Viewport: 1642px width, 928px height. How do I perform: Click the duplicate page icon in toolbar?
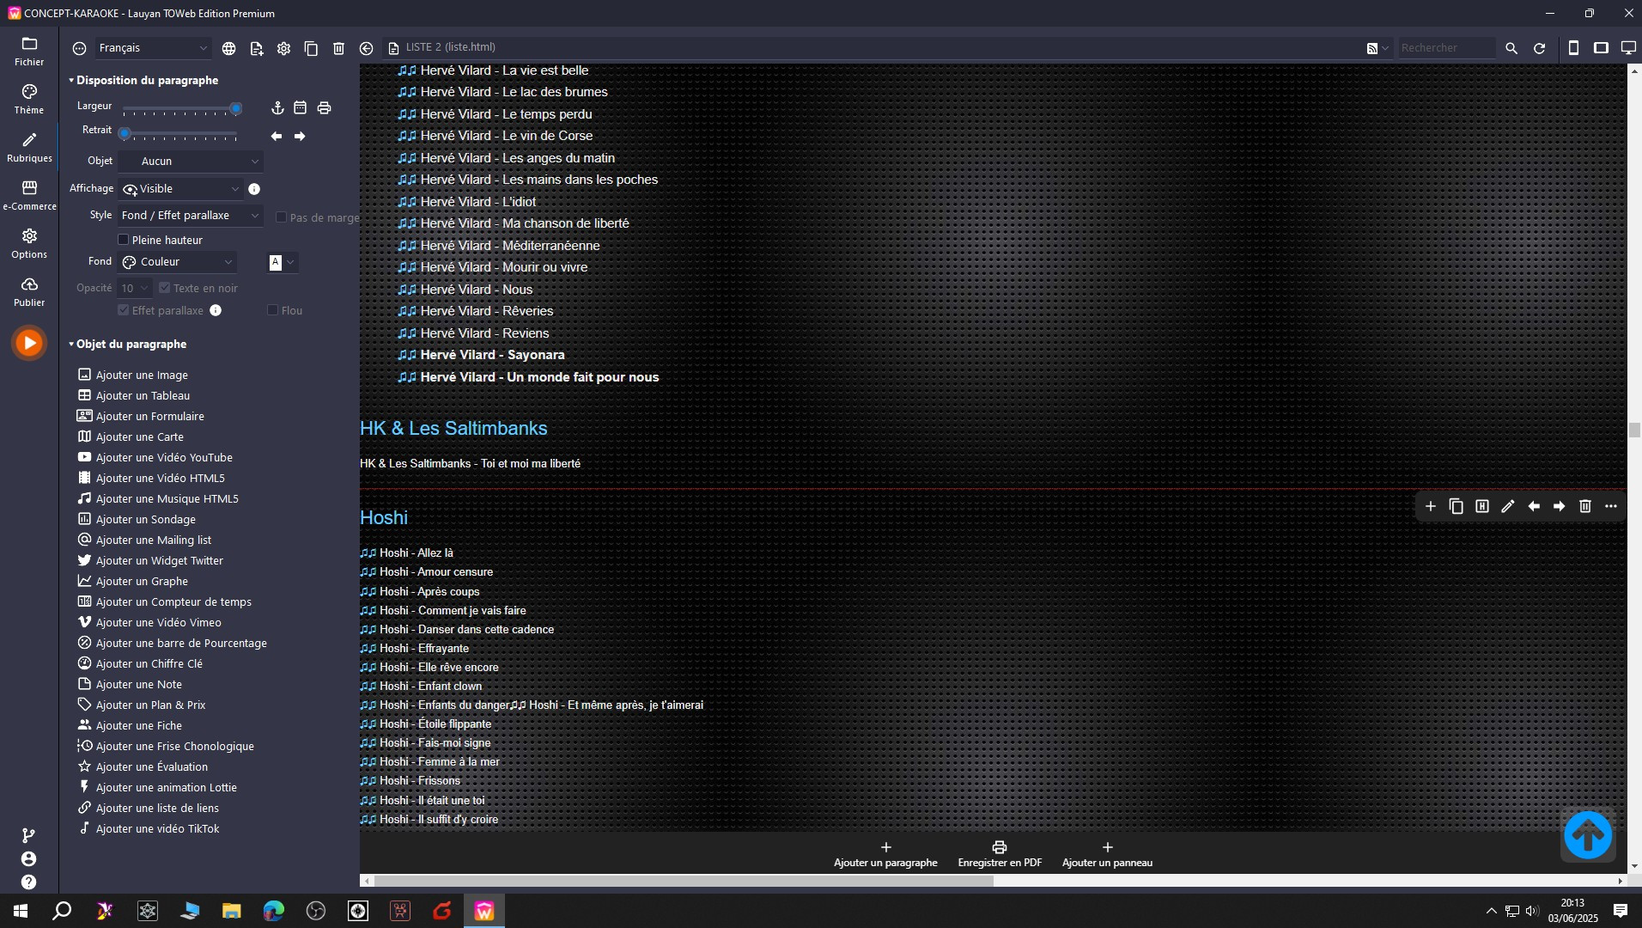point(311,48)
